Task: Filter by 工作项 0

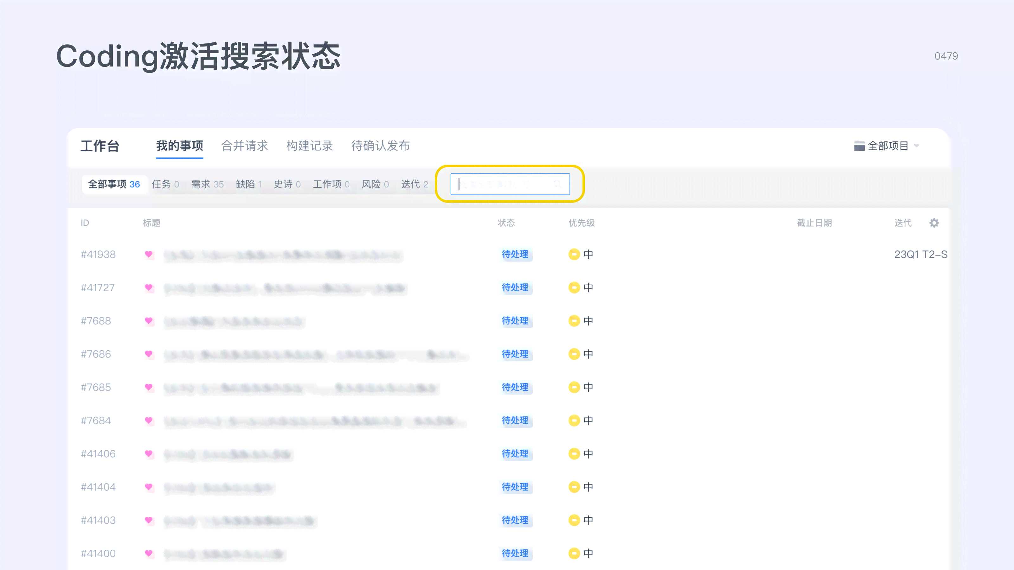Action: coord(331,184)
